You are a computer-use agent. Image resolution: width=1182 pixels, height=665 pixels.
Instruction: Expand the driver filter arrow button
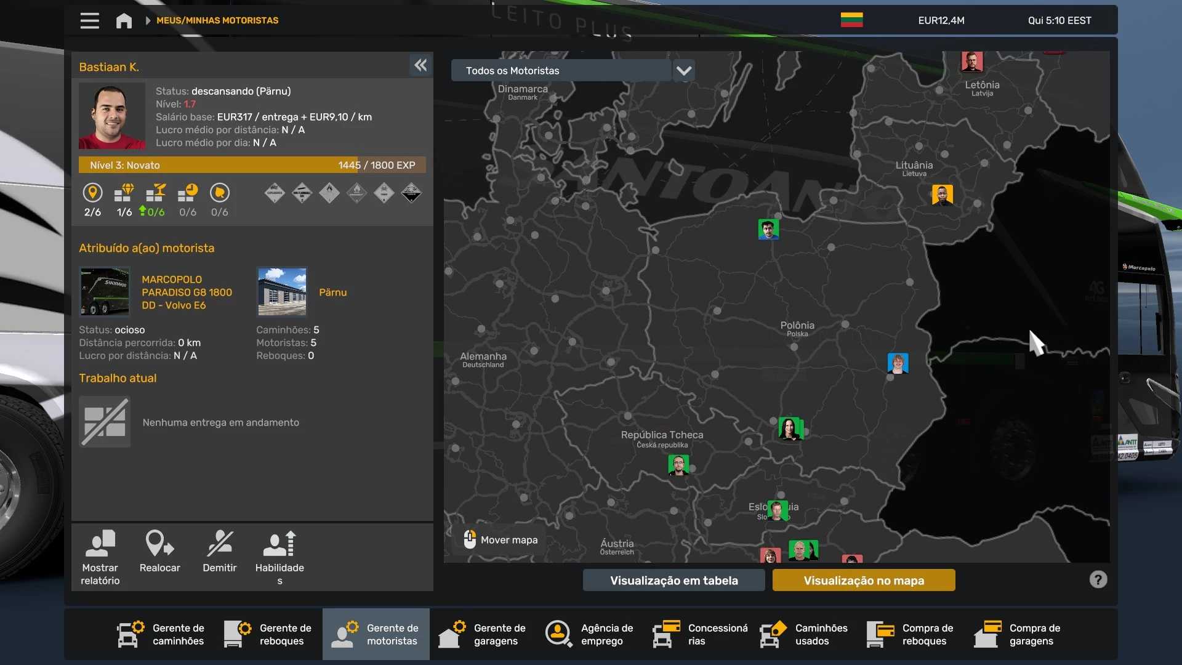coord(683,71)
